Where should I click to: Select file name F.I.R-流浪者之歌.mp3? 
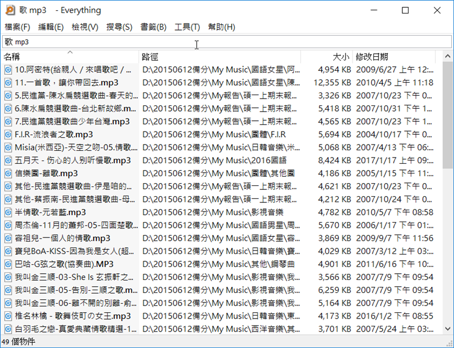click(x=54, y=134)
